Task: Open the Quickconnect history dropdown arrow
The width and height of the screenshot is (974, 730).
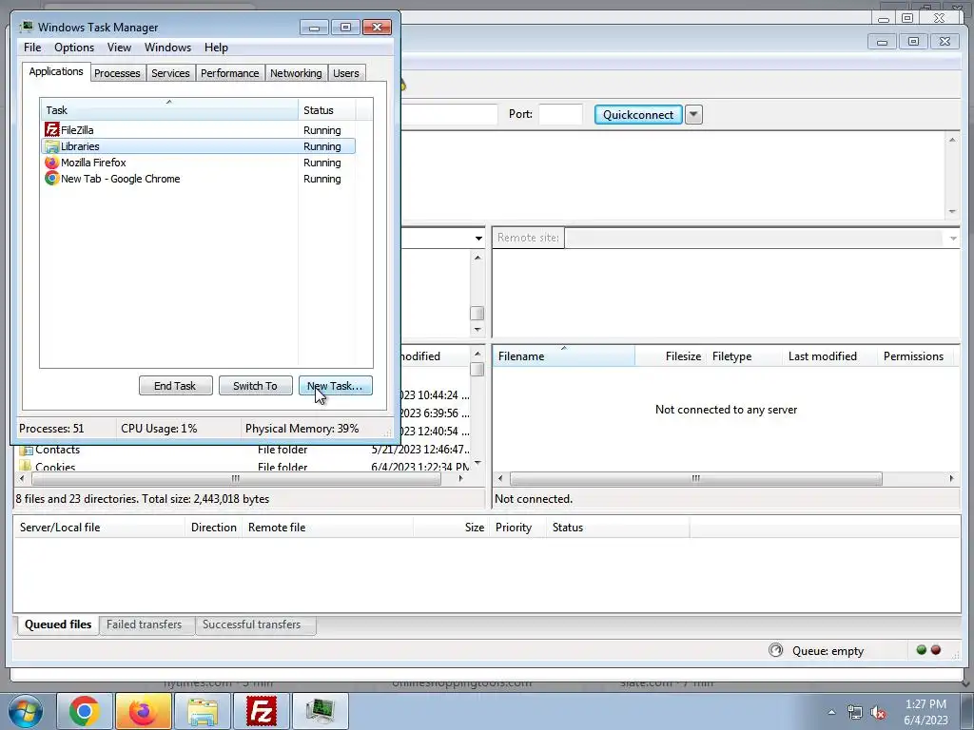Action: pos(693,114)
